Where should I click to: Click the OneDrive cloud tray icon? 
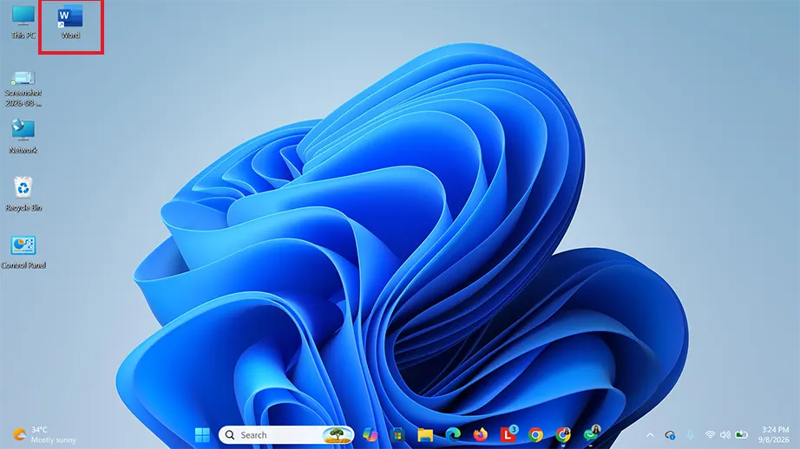tap(670, 435)
